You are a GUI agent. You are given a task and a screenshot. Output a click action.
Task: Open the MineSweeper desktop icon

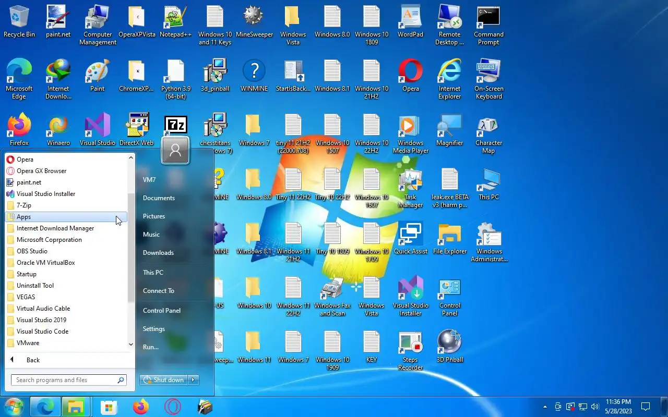click(254, 21)
